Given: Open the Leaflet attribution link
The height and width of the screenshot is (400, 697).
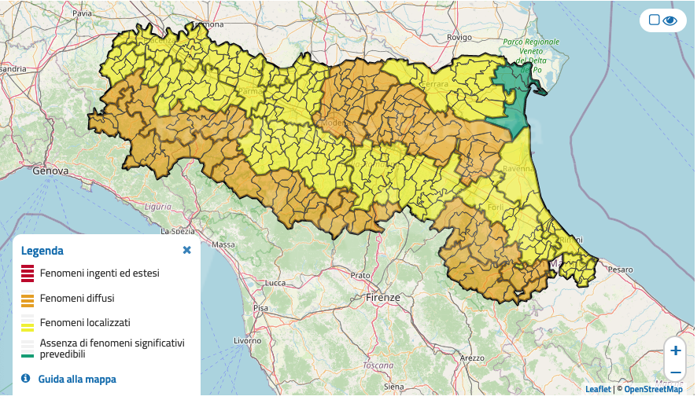Looking at the screenshot, I should pos(598,389).
